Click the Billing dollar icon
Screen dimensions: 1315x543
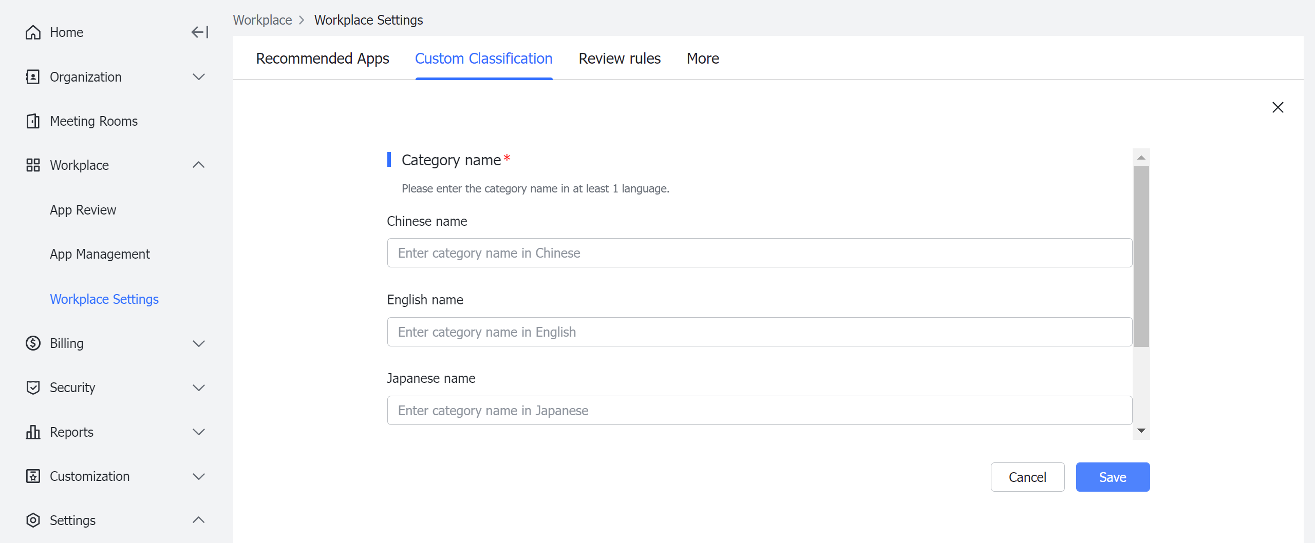(x=33, y=343)
